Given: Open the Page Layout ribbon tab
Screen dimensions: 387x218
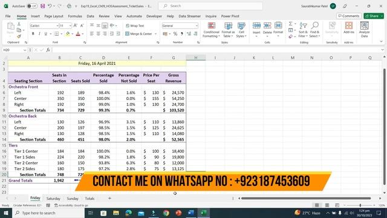Looking at the screenshot, I should [54, 16].
